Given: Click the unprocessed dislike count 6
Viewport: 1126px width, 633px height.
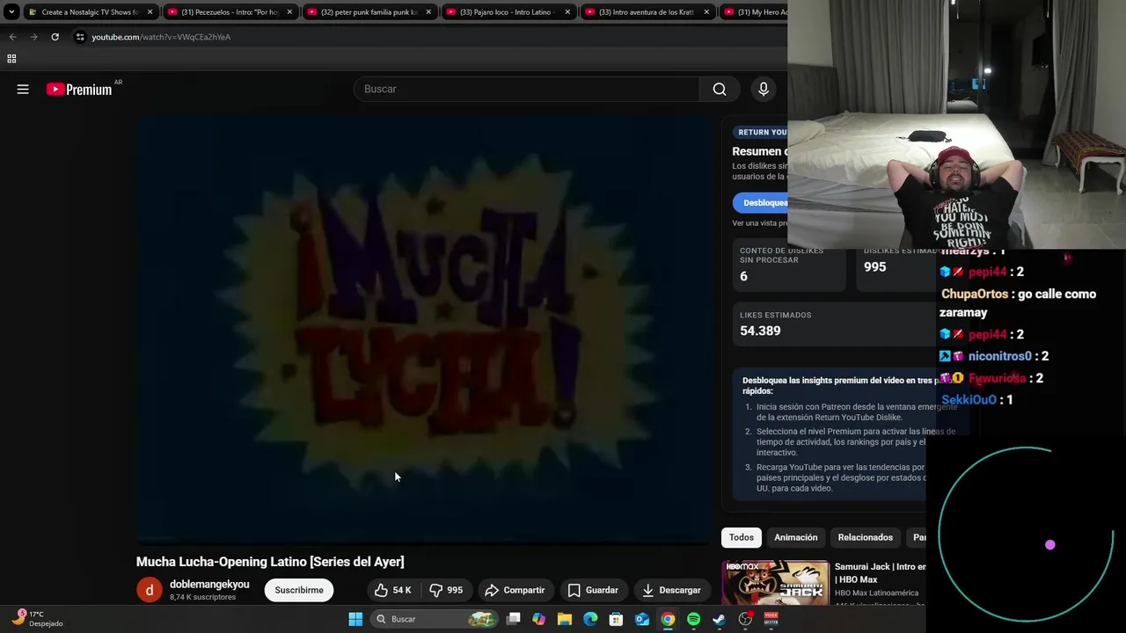Looking at the screenshot, I should [743, 276].
